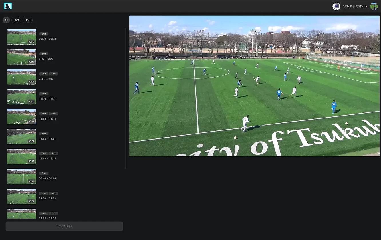Click the Goal tag on 7:48 clip
This screenshot has width=381, height=240.
coord(53,74)
